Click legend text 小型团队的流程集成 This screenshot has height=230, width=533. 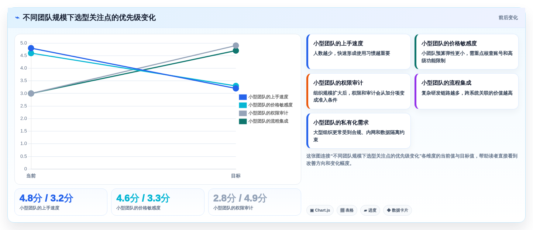pos(268,121)
